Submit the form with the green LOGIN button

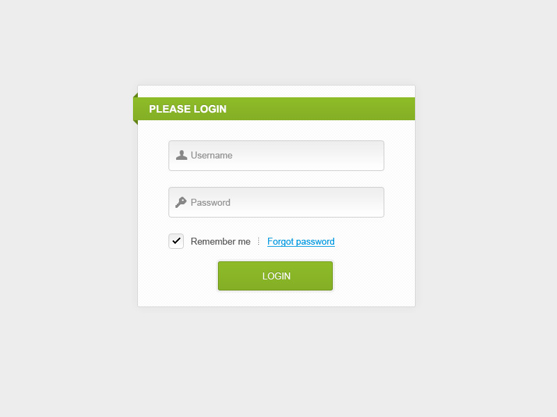click(x=275, y=276)
